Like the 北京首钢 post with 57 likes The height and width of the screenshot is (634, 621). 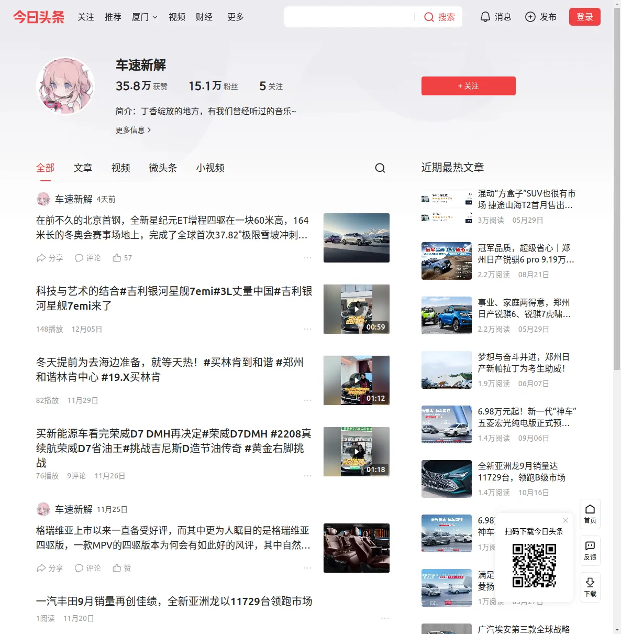click(123, 258)
